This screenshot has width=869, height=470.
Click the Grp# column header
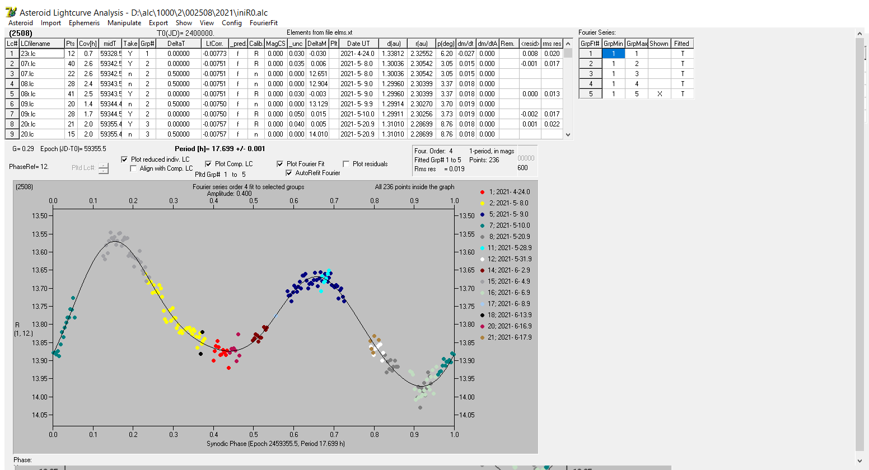(x=147, y=44)
